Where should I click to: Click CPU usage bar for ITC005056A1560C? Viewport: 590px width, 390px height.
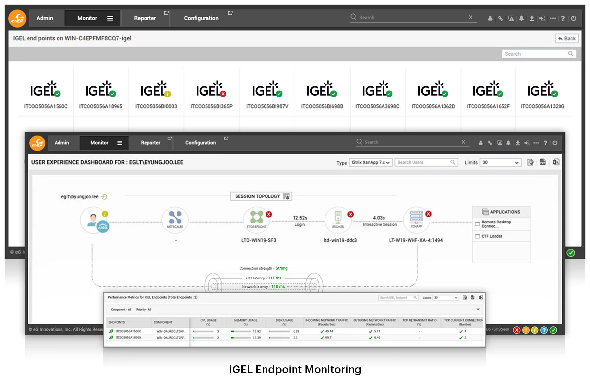203,331
